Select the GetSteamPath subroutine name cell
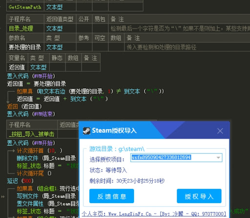Viewport: 250px width, 218px height. [25, 7]
